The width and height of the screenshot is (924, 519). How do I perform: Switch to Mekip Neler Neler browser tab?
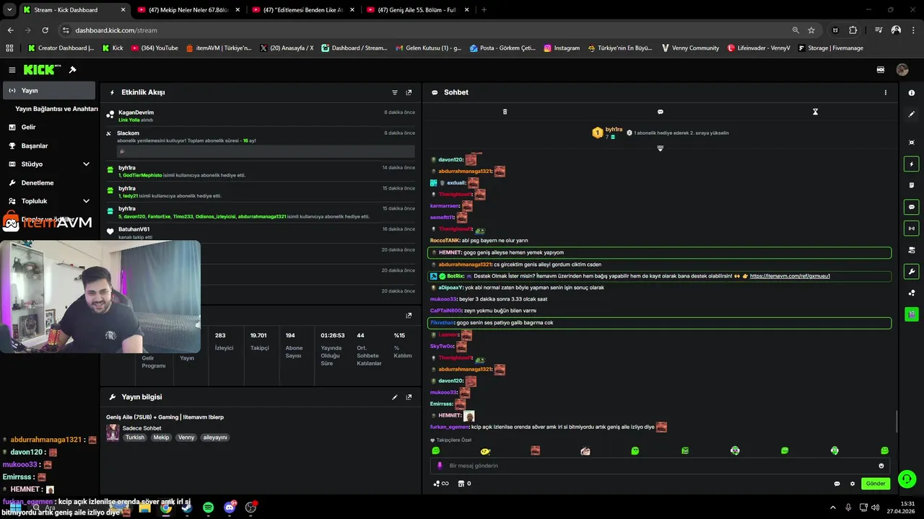coord(188,10)
